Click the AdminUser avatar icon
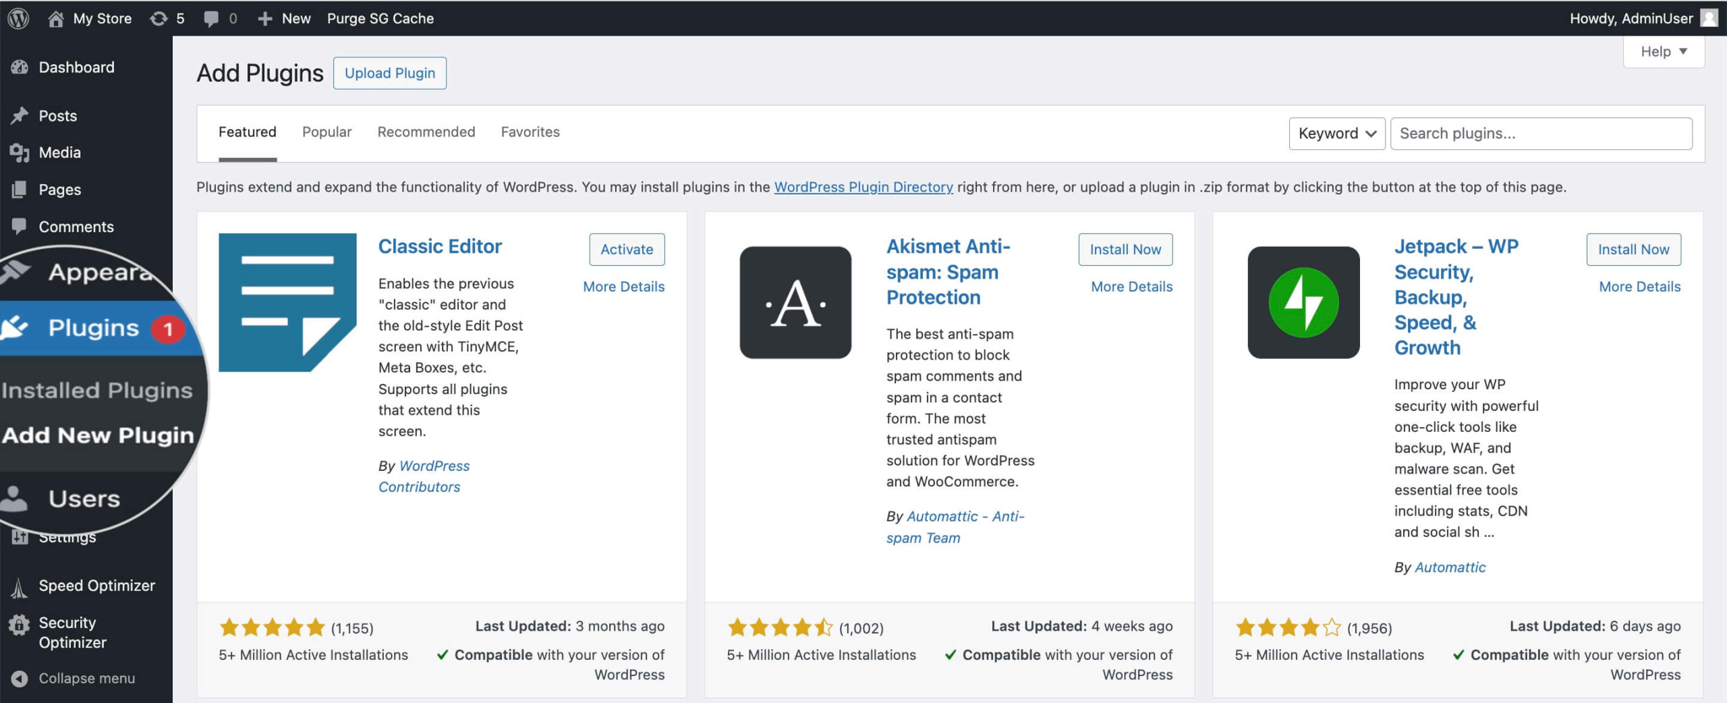The width and height of the screenshot is (1727, 703). point(1709,18)
